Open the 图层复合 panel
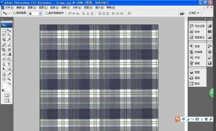Viewport: 216px width, 131px height. point(197,37)
